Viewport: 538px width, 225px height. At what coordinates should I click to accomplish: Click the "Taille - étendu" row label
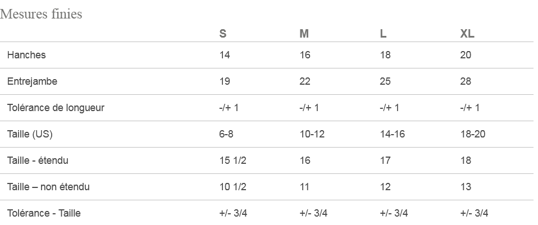click(x=38, y=160)
